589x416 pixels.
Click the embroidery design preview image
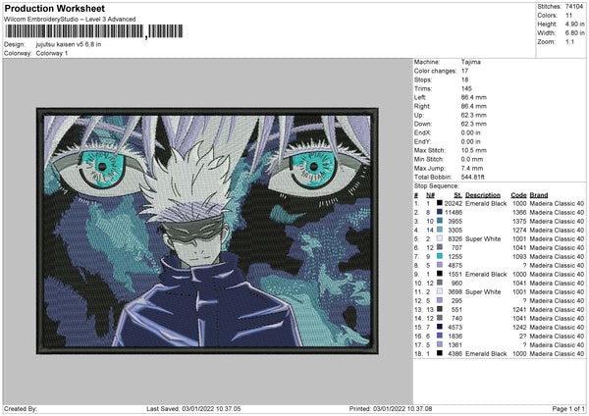coord(207,231)
